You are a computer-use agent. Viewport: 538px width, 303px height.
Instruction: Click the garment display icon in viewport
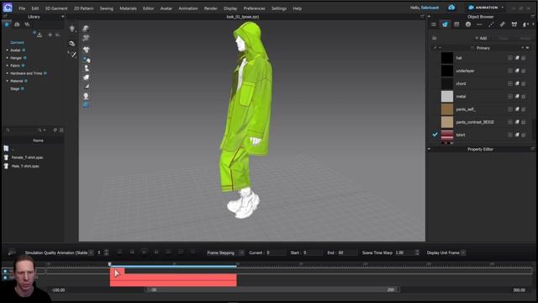click(x=86, y=50)
